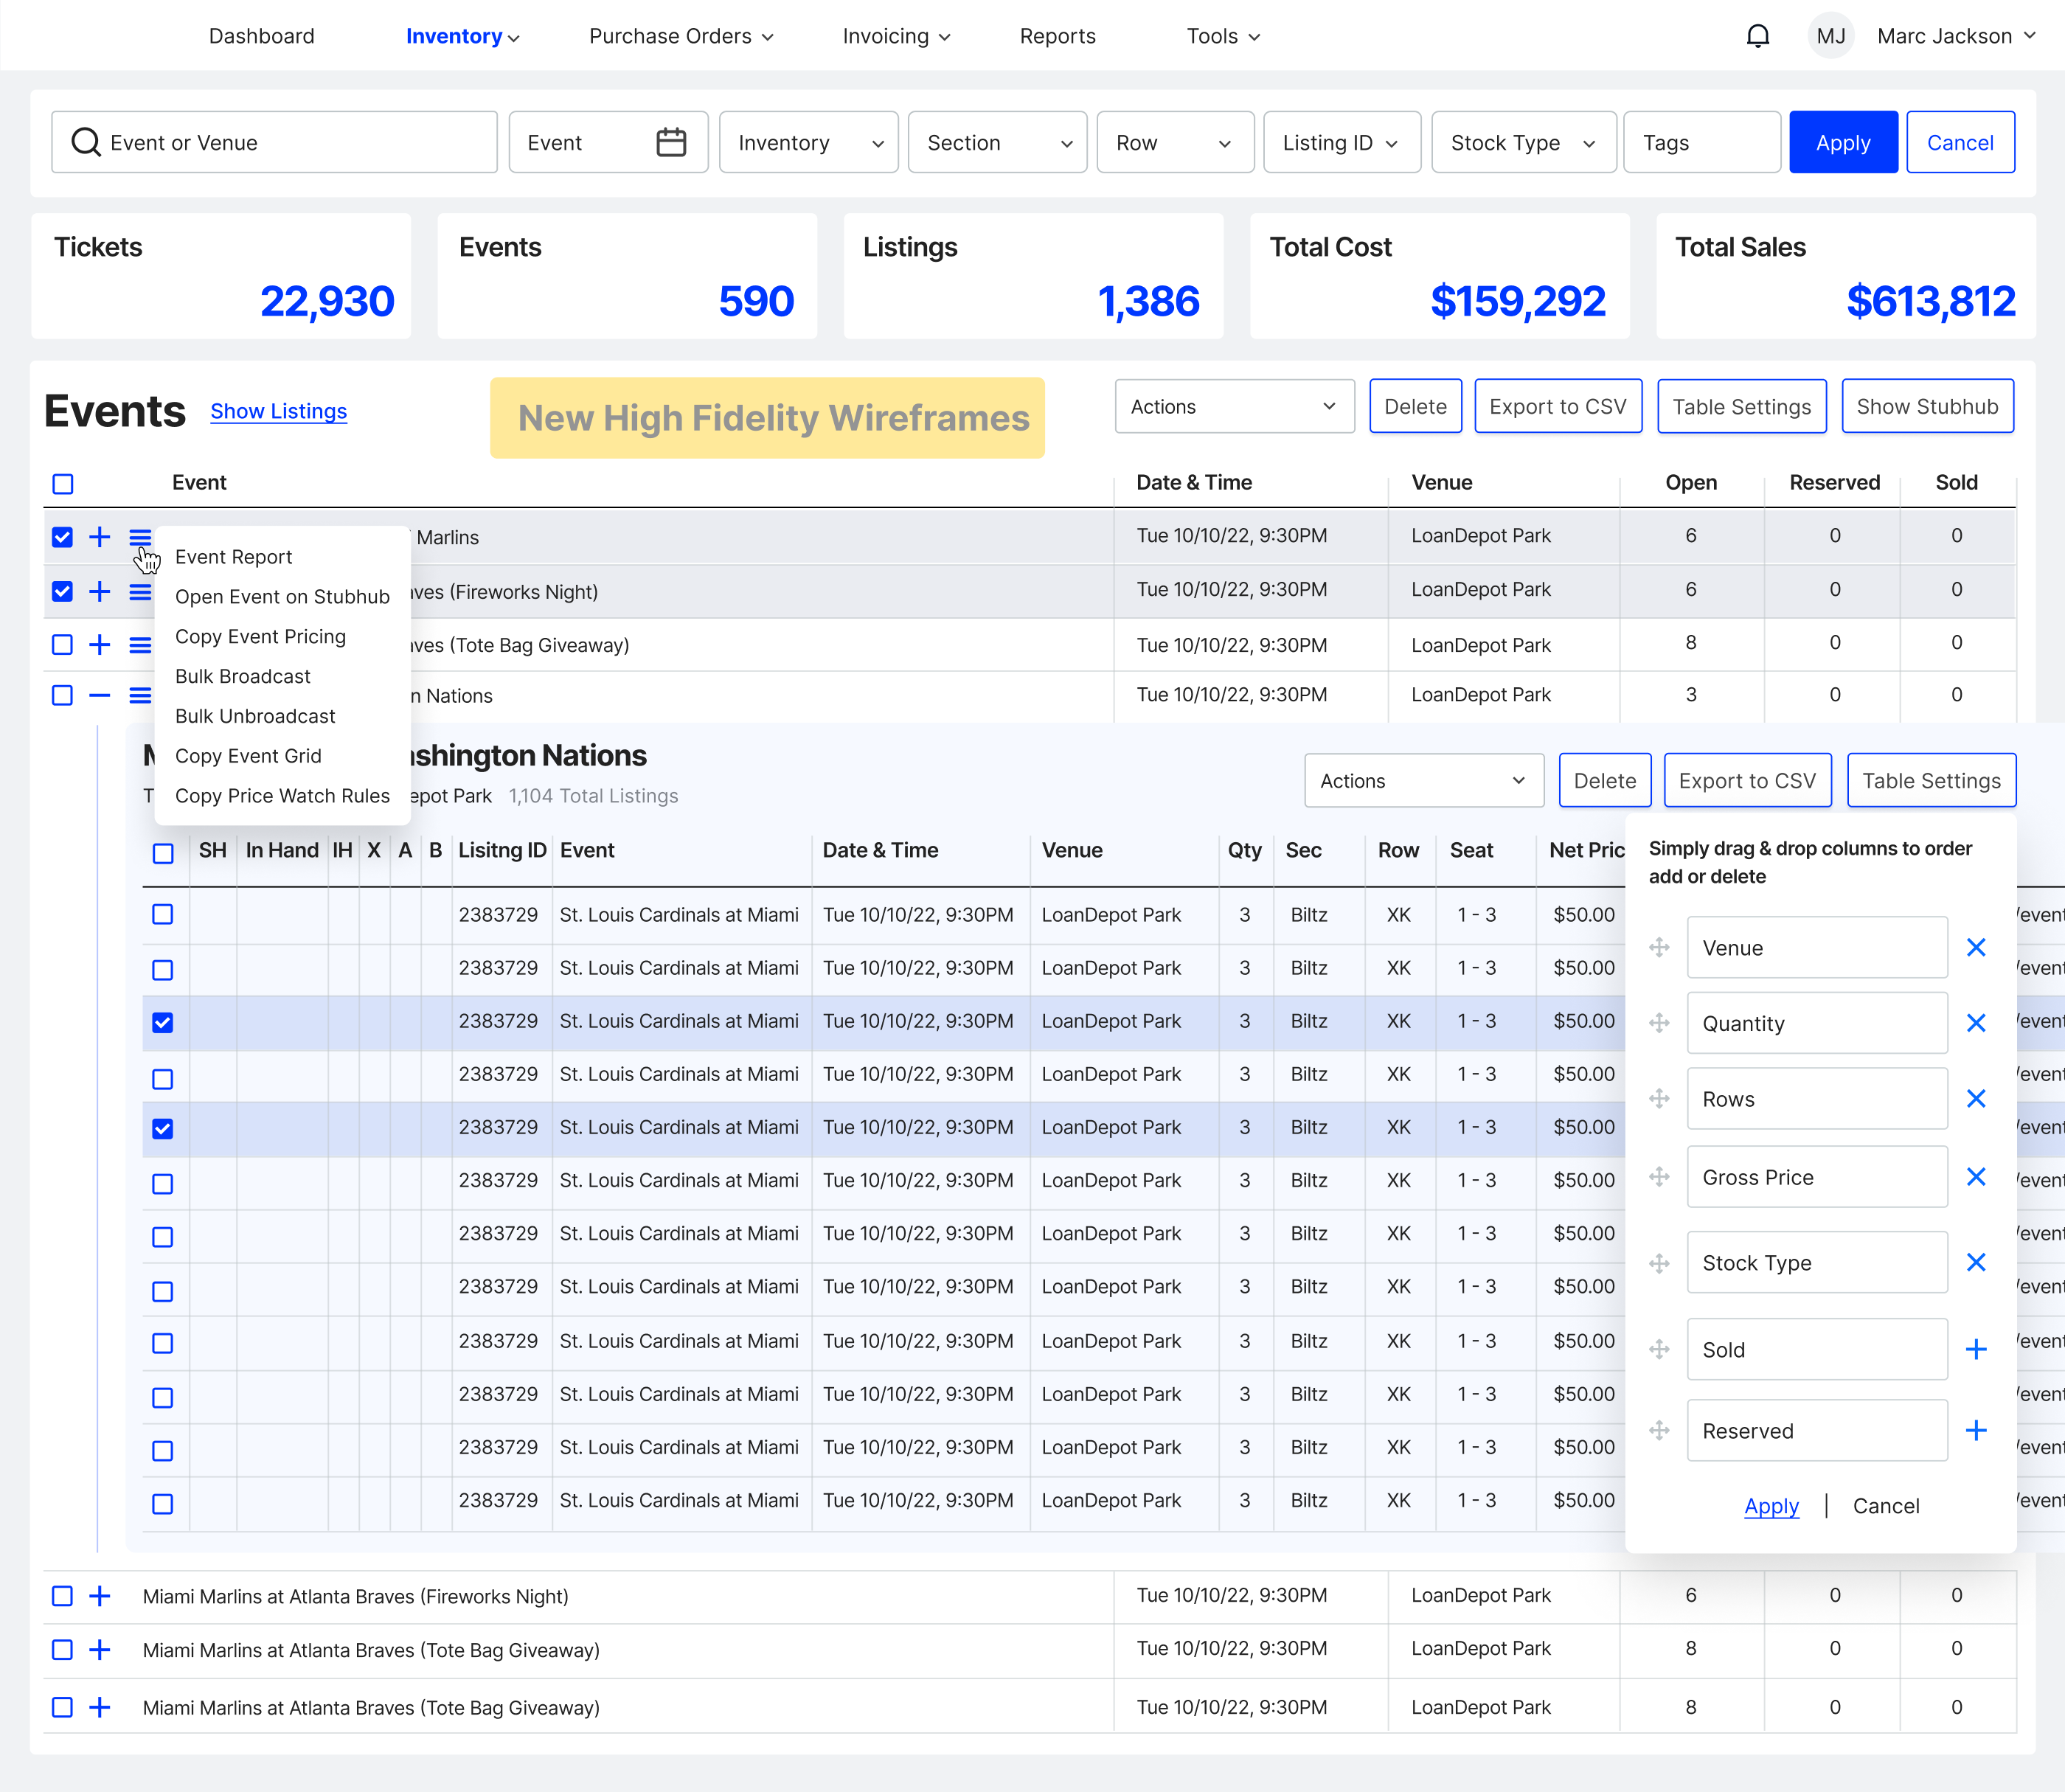Remove the Venue column with X icon

[1975, 947]
